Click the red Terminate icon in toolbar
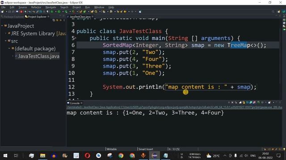 click(x=21, y=12)
